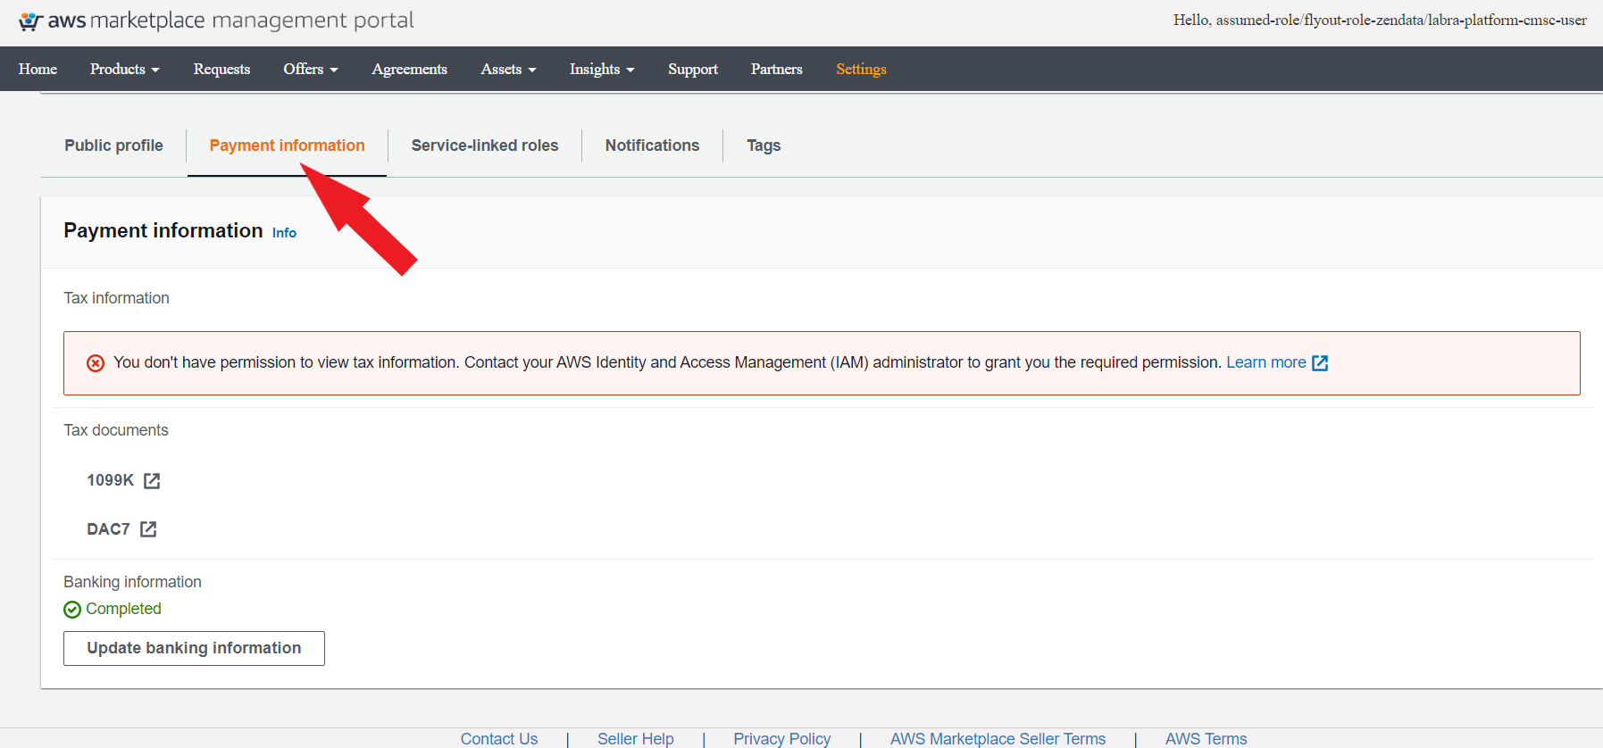This screenshot has width=1603, height=748.
Task: Open the Tags tab
Action: point(764,145)
